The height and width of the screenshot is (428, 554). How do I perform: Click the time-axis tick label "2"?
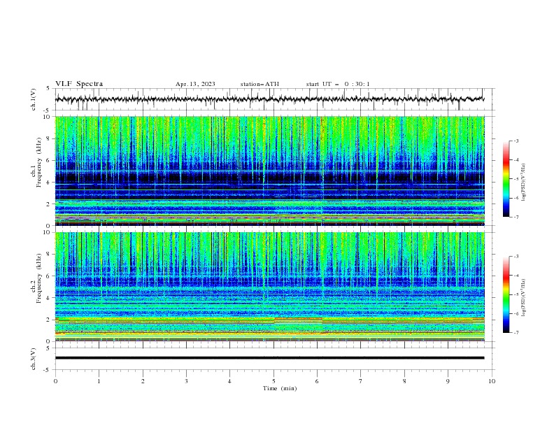point(143,381)
